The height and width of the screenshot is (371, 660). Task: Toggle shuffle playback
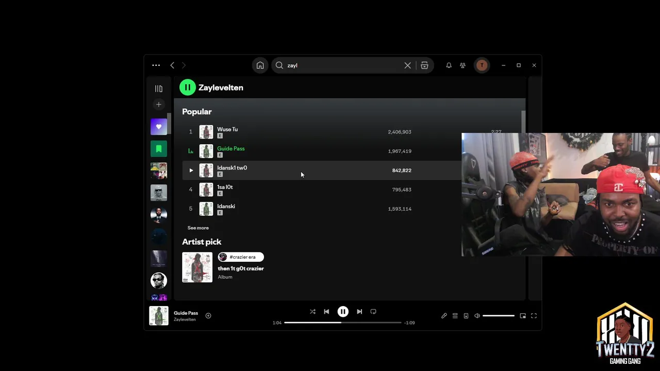click(312, 312)
